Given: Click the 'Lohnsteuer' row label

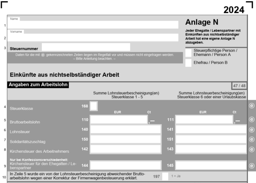Looking at the screenshot, I should [x=20, y=132].
